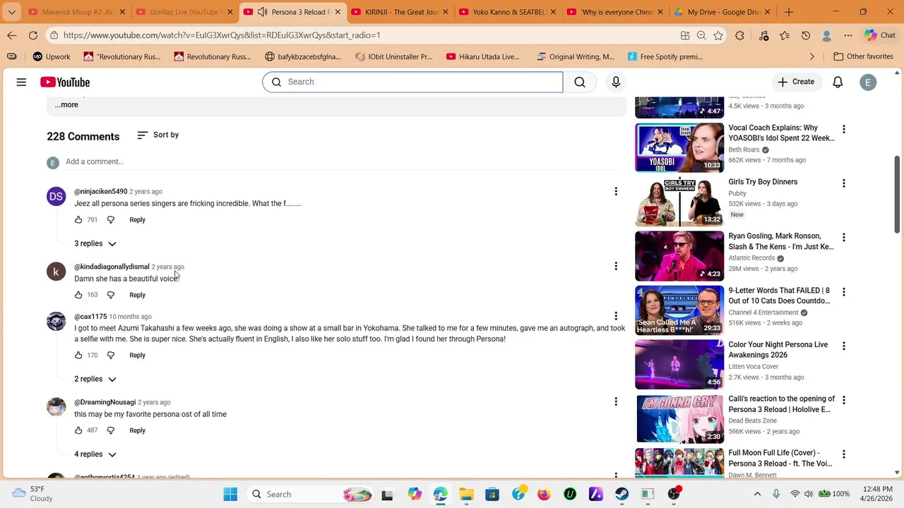This screenshot has width=904, height=508.
Task: Open action menu for @ninjaciken5490 comment
Action: [x=616, y=191]
